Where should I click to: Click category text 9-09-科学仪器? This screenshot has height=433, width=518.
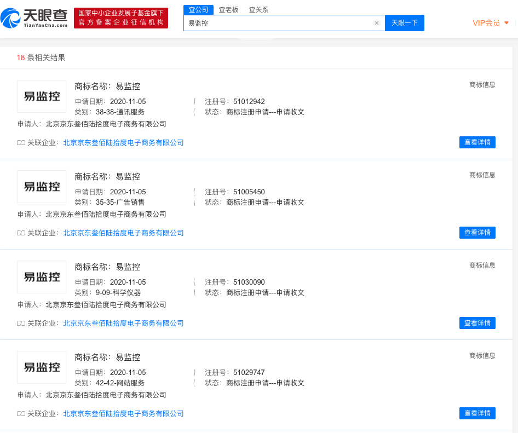point(118,293)
